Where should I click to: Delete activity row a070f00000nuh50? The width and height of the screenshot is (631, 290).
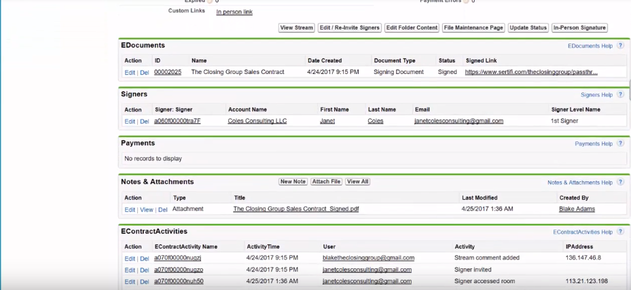click(145, 282)
